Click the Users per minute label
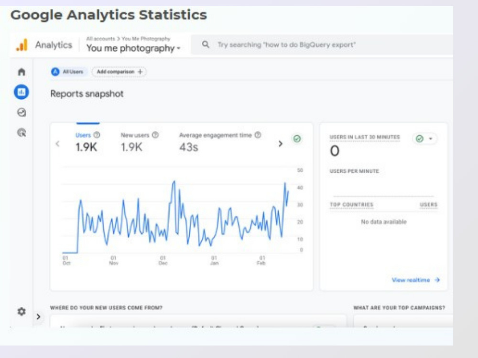 click(354, 171)
